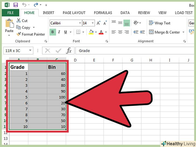Image resolution: width=196 pixels, height=147 pixels.
Task: Open Insert Function (fx)
Action: point(69,51)
